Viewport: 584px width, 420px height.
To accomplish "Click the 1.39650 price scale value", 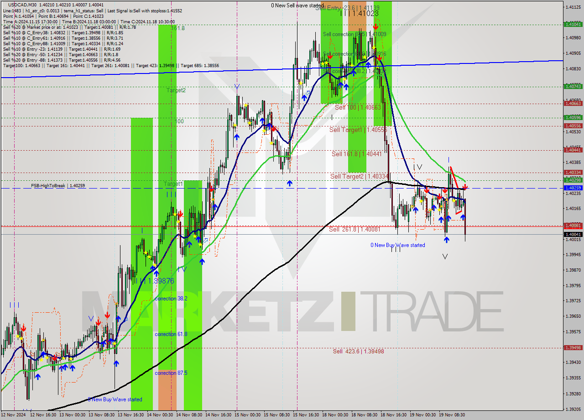I will (x=574, y=316).
